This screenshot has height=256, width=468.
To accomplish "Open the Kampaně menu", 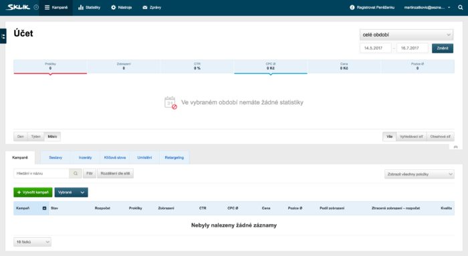I will 56,7.
